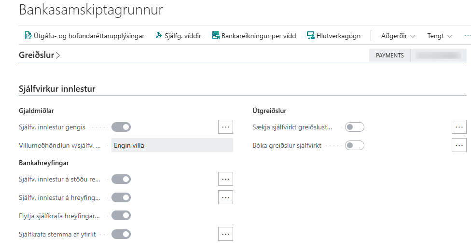Open the ellipsis beside Sjálfv. innlestur gengis
The height and width of the screenshot is (252, 471).
pyautogui.click(x=225, y=127)
